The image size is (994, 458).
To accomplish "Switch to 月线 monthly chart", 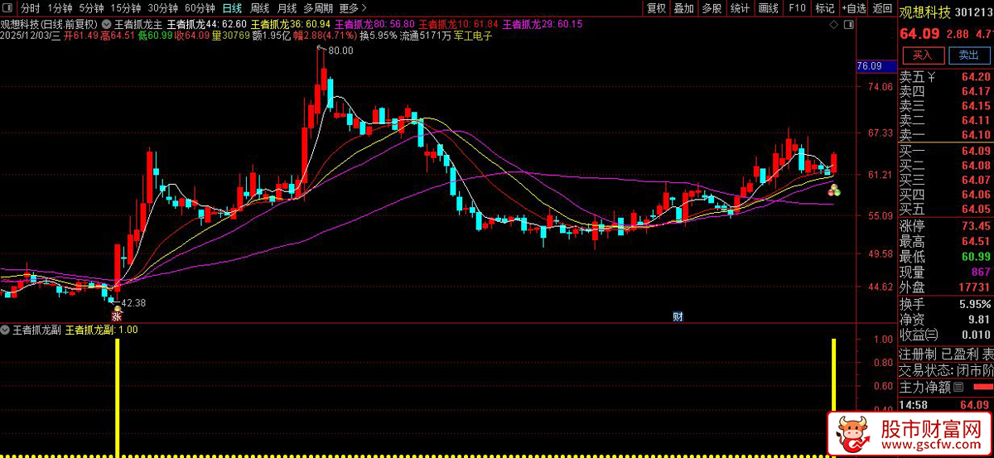I will [x=287, y=8].
